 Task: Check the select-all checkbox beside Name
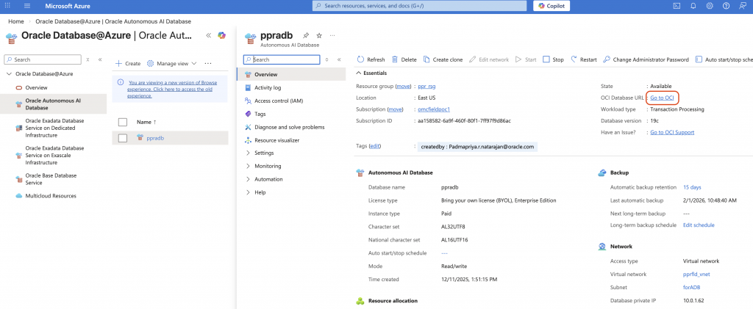coord(123,122)
